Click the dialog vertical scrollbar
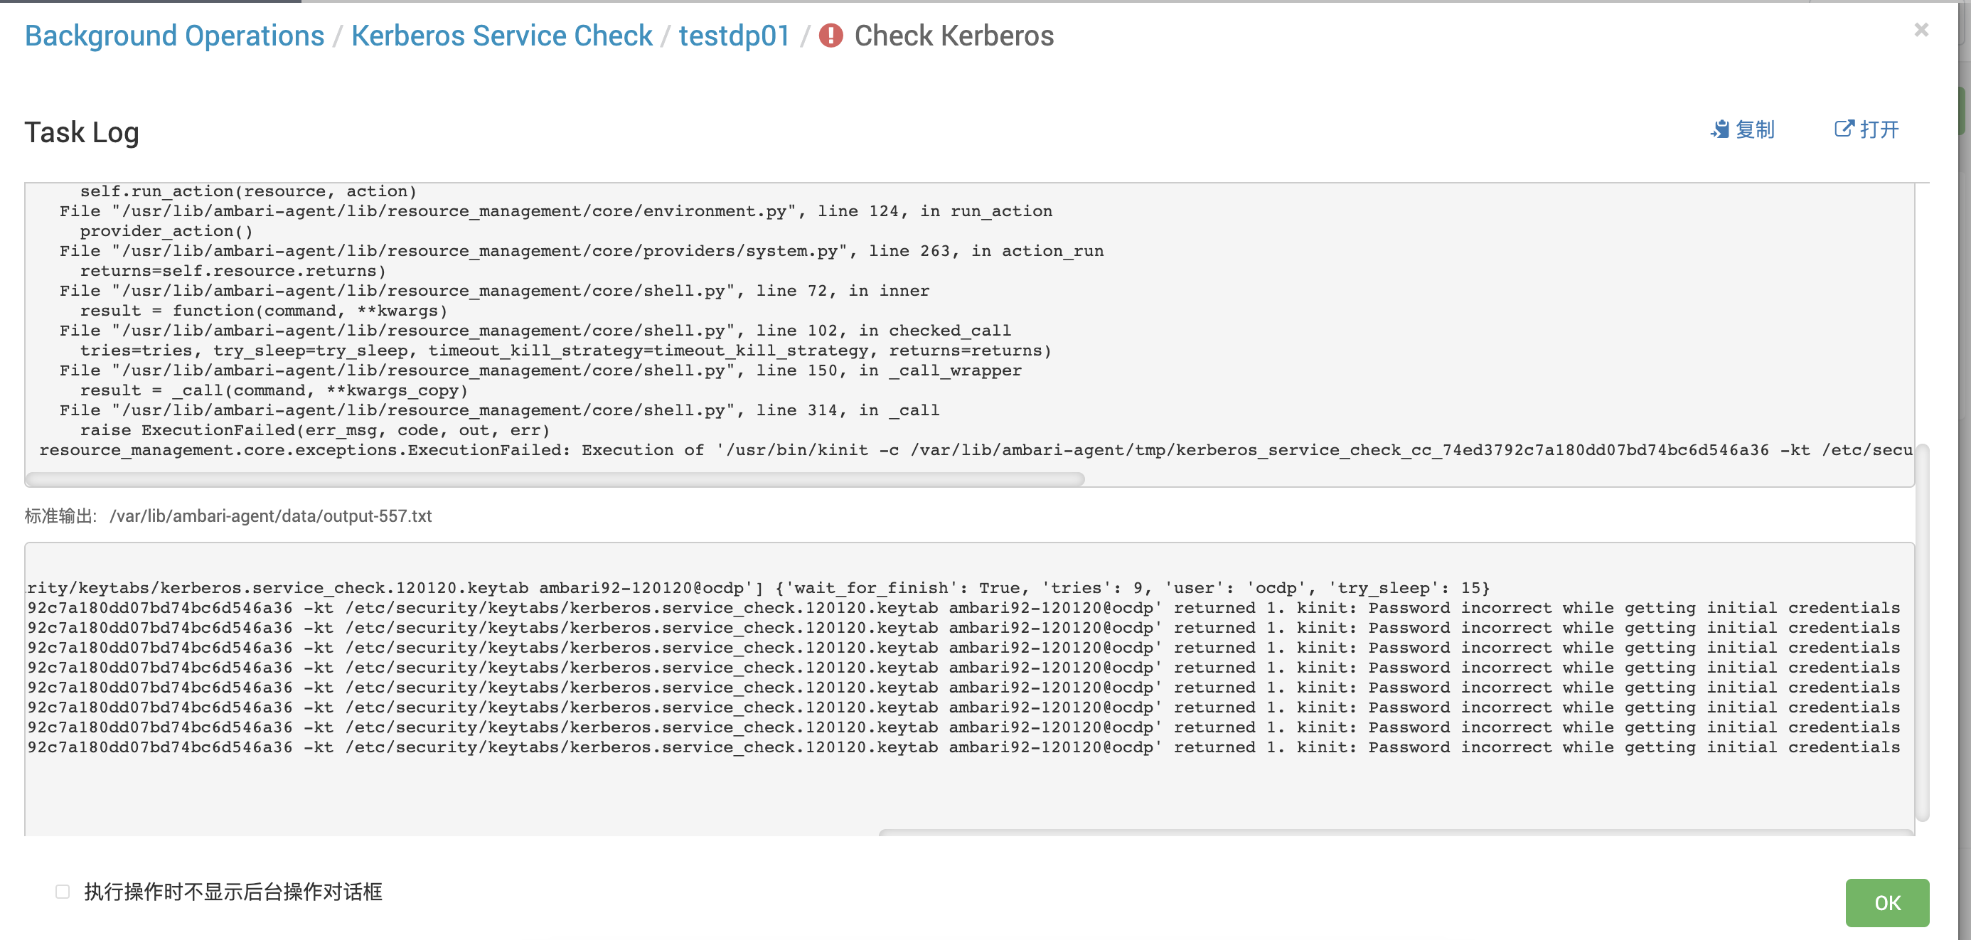 click(x=1922, y=634)
